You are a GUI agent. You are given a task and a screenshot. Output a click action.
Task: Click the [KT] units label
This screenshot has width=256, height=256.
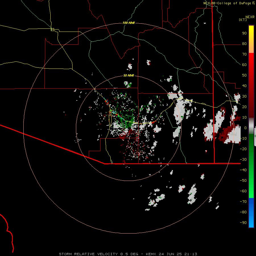pos(243,20)
